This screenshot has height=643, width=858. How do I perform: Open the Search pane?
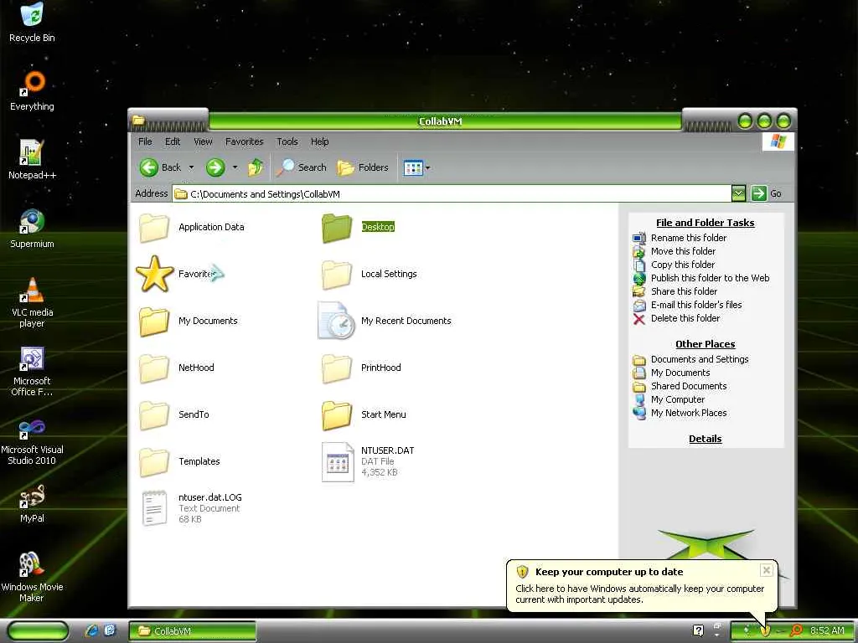(301, 167)
